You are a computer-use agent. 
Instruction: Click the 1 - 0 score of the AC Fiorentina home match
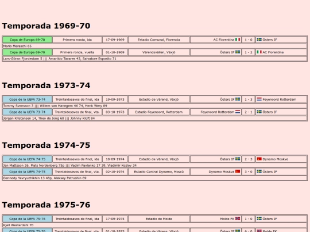(249, 40)
